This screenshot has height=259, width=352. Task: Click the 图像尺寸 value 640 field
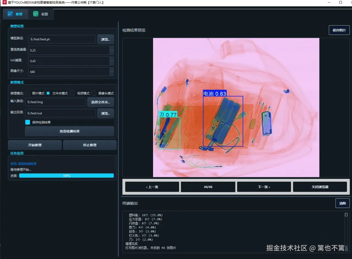tap(69, 72)
